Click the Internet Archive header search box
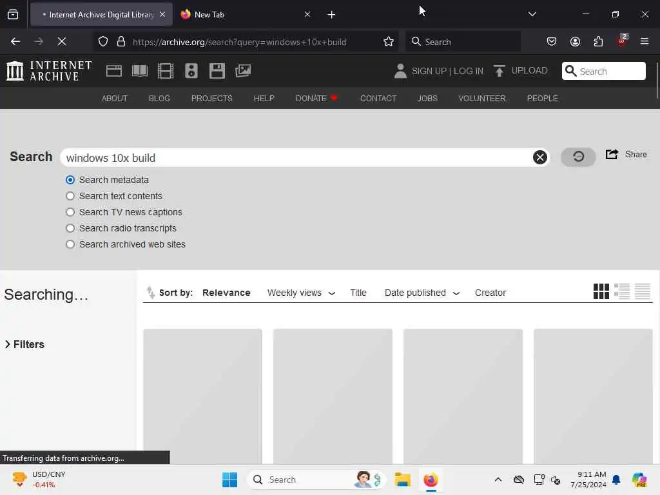This screenshot has width=660, height=495. (x=603, y=71)
